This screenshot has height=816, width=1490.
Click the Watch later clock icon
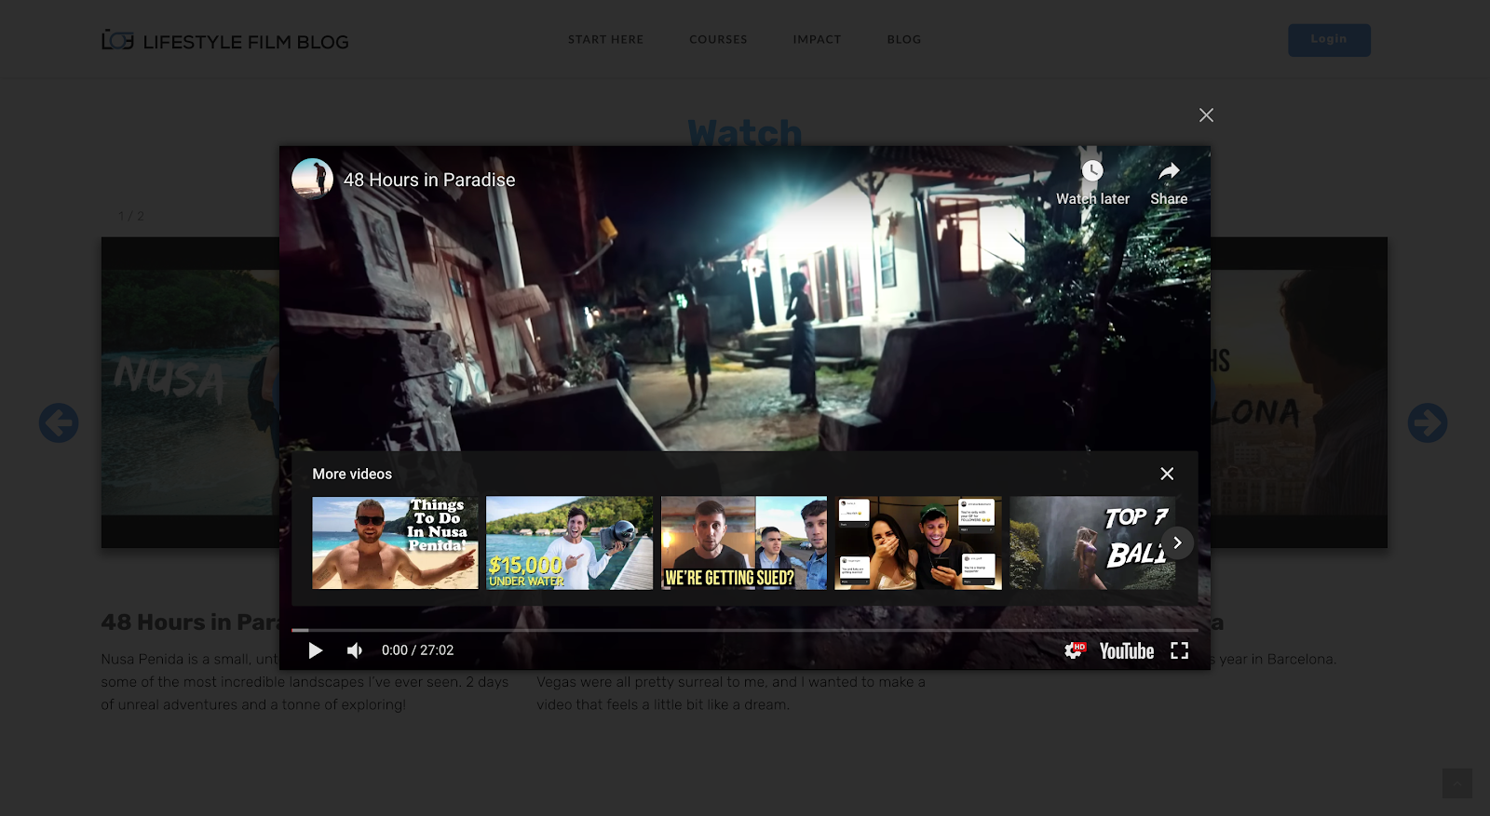point(1092,171)
